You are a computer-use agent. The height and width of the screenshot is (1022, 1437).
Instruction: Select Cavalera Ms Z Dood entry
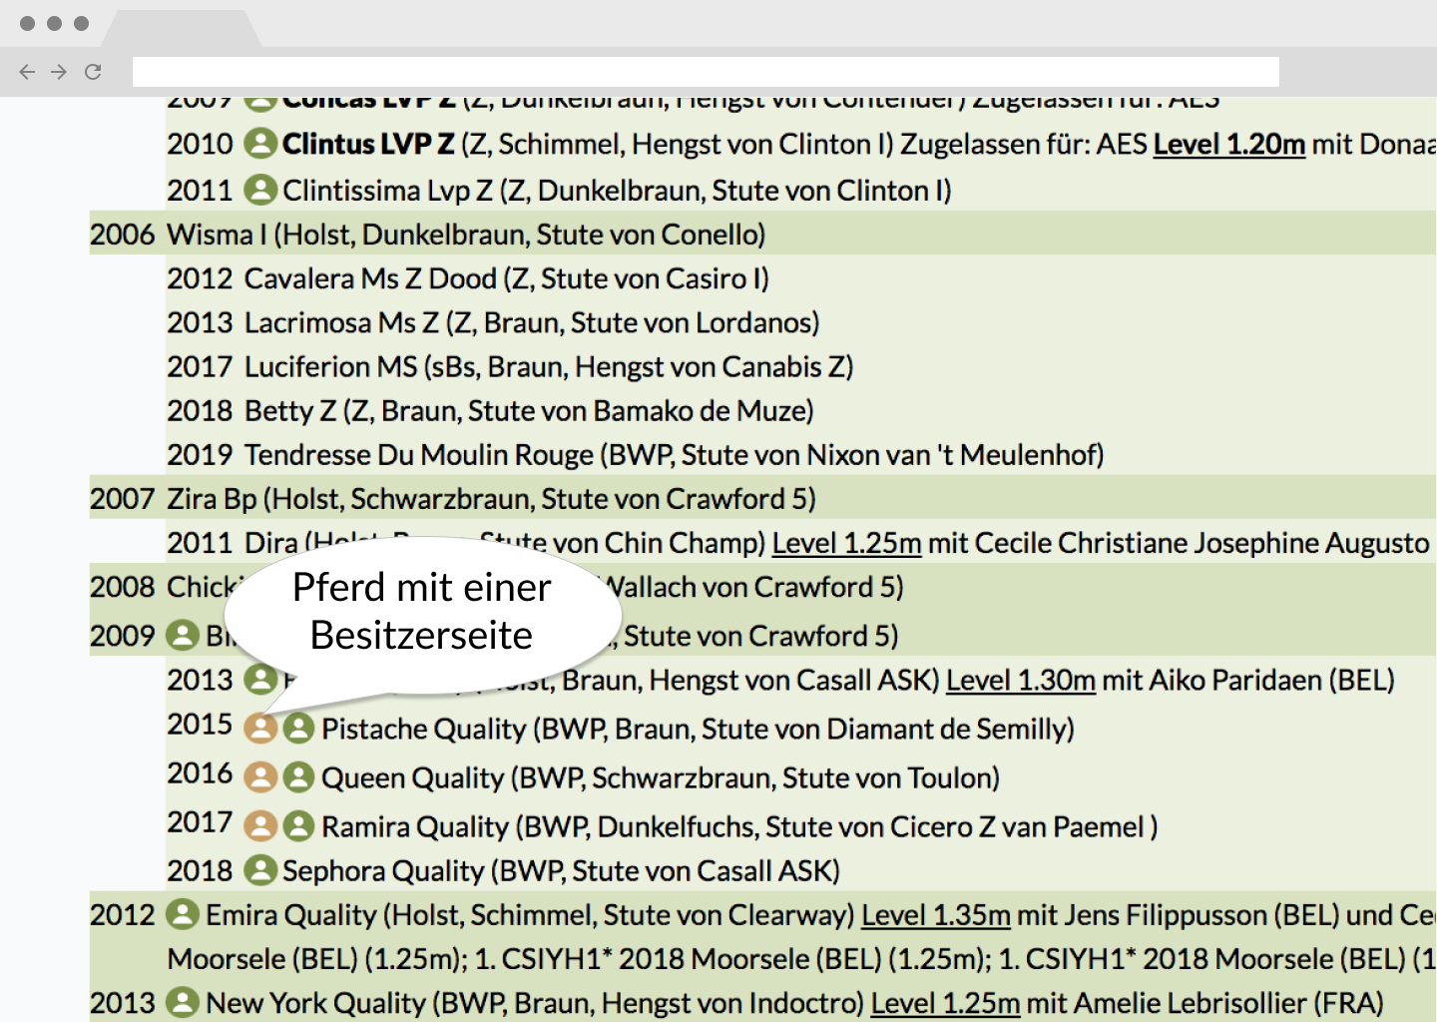tap(507, 278)
